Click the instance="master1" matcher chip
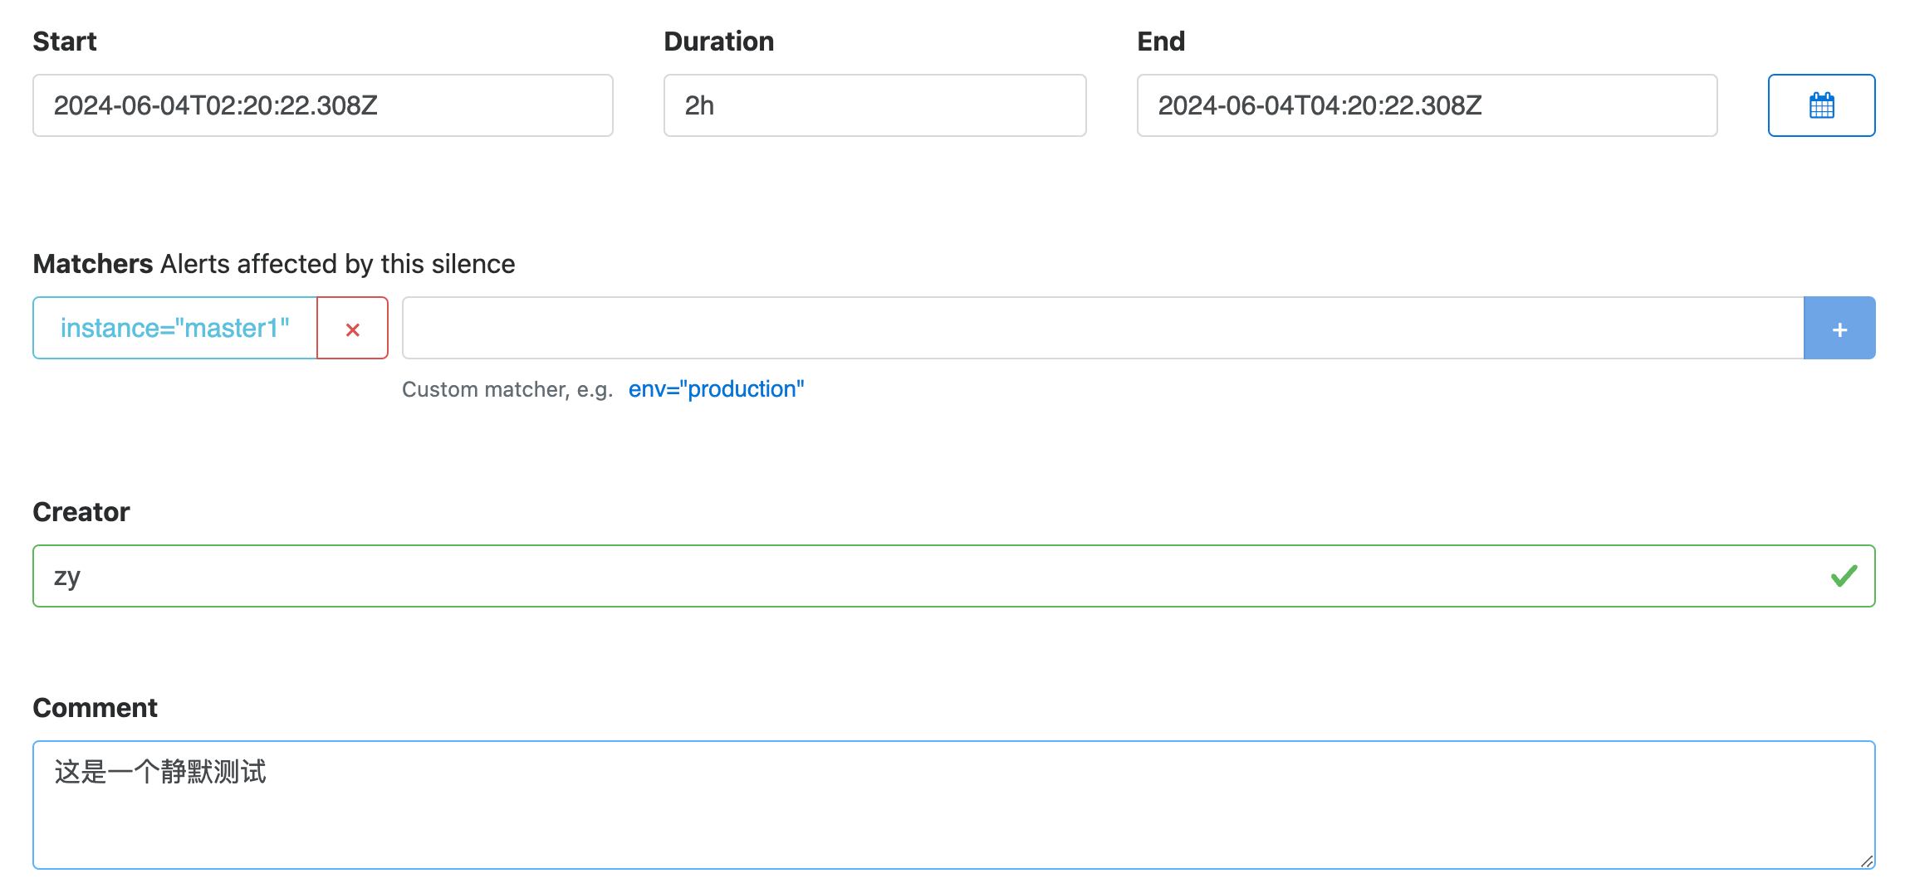1905x888 pixels. pyautogui.click(x=175, y=329)
